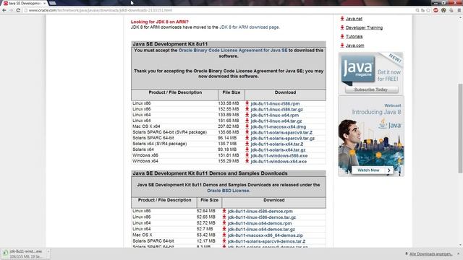
Task: Click the Mac OS X x64 row label
Action: tap(146, 126)
